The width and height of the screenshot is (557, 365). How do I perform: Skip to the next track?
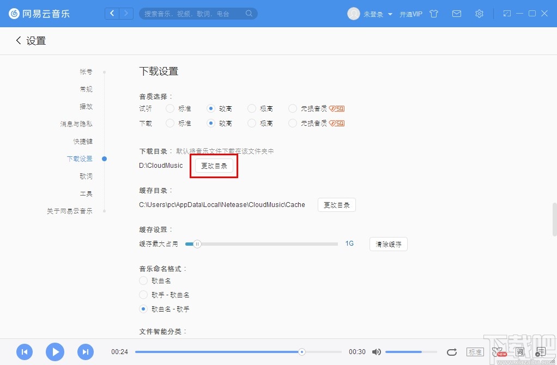86,352
